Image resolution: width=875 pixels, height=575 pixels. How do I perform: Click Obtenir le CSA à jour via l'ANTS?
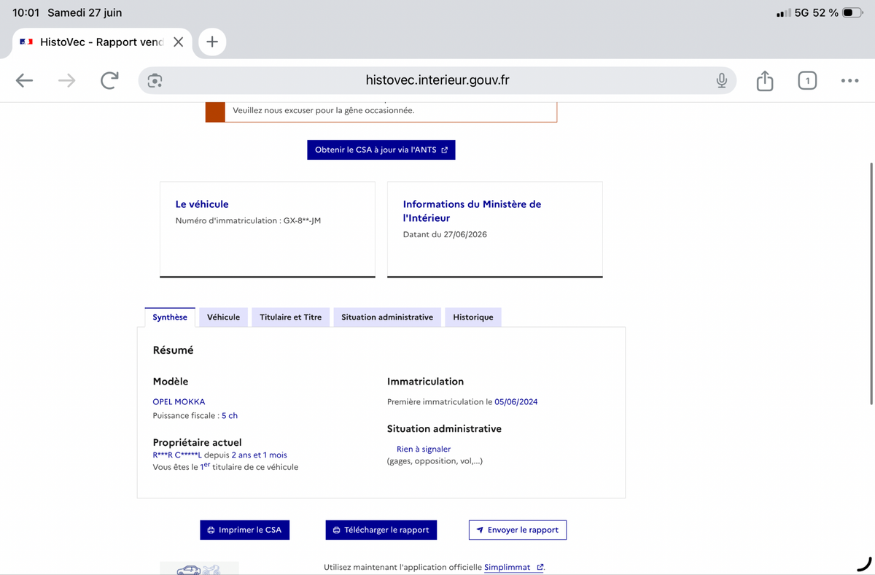[381, 150]
